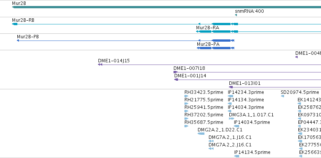321x158 pixels.
Task: Select the RH21775.5prime EST label
Action: pos(204,100)
